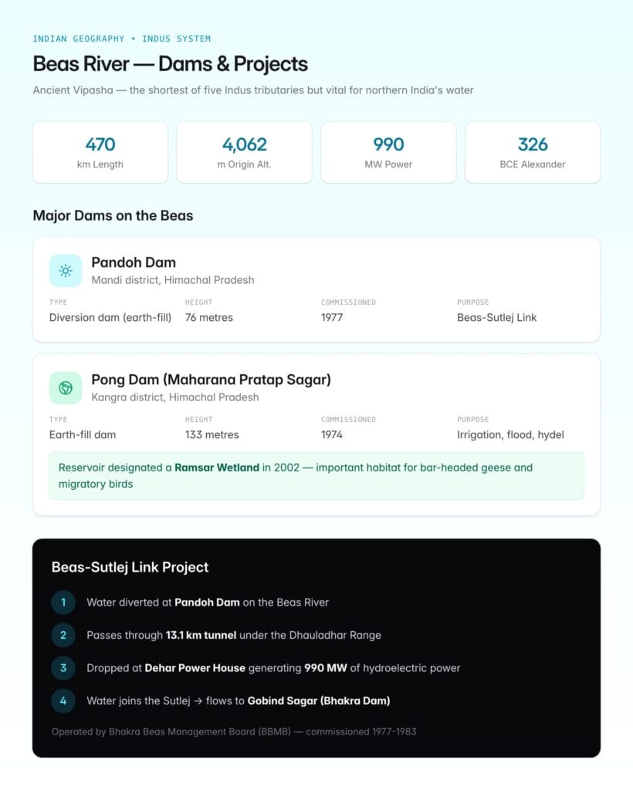Click Gobind Sagar (Bhakra Dam) text
Screen dimensions: 633x790
pos(319,701)
